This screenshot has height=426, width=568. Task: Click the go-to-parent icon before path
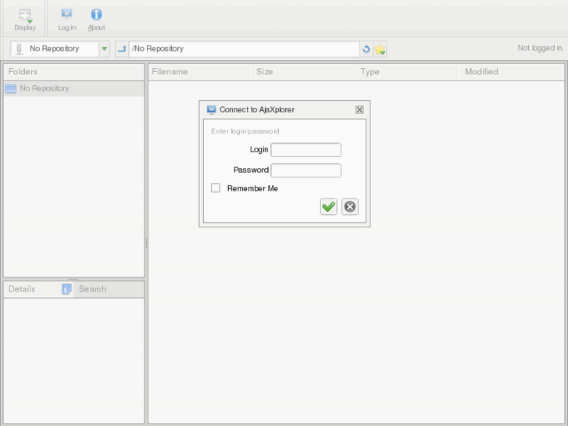point(122,49)
